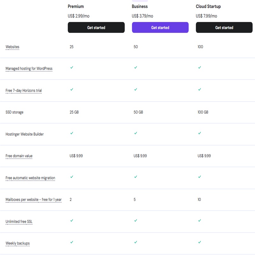The image size is (255, 257).
Task: Select the Cloud Startup plan column header
Action: pos(208,6)
